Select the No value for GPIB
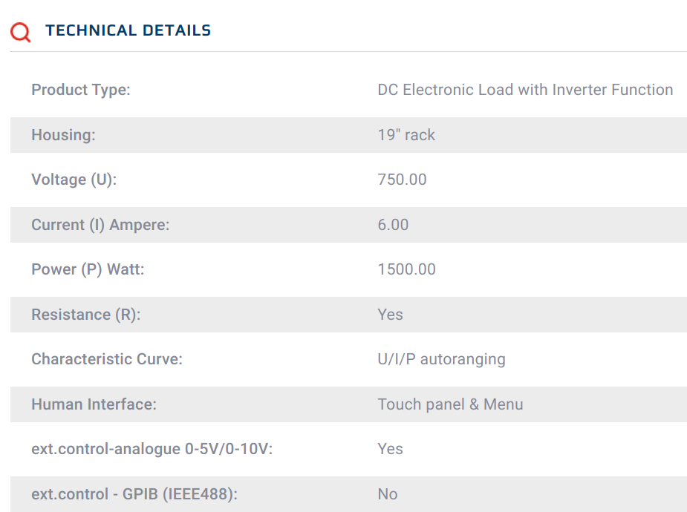 (x=387, y=494)
